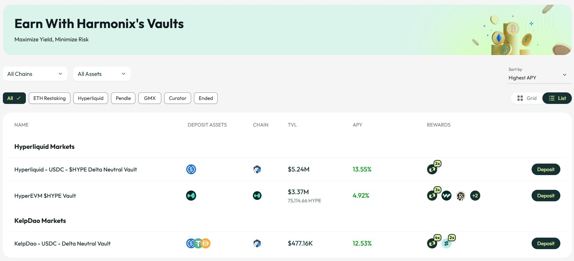Image resolution: width=574 pixels, height=261 pixels.
Task: Click the HyperEVM chain icon in the $HYPE Vault row
Action: (x=257, y=196)
